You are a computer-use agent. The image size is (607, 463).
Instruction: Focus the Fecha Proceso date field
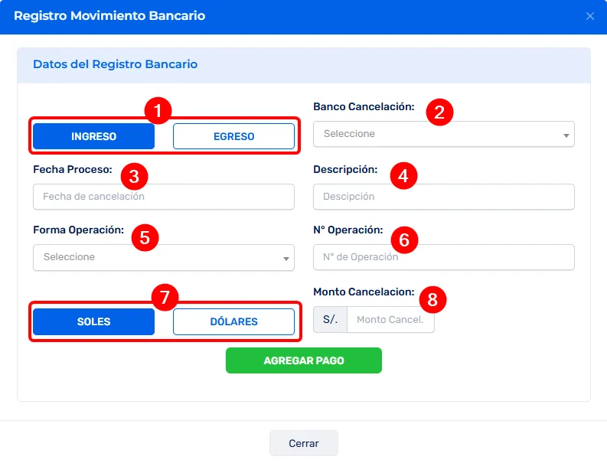[x=163, y=197]
